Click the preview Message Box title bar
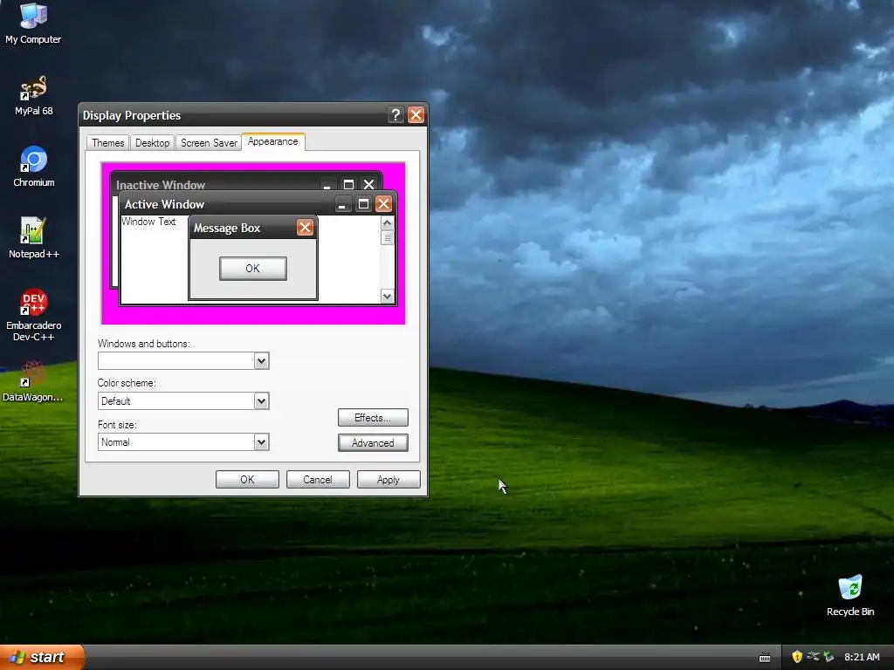894x670 pixels. point(252,228)
